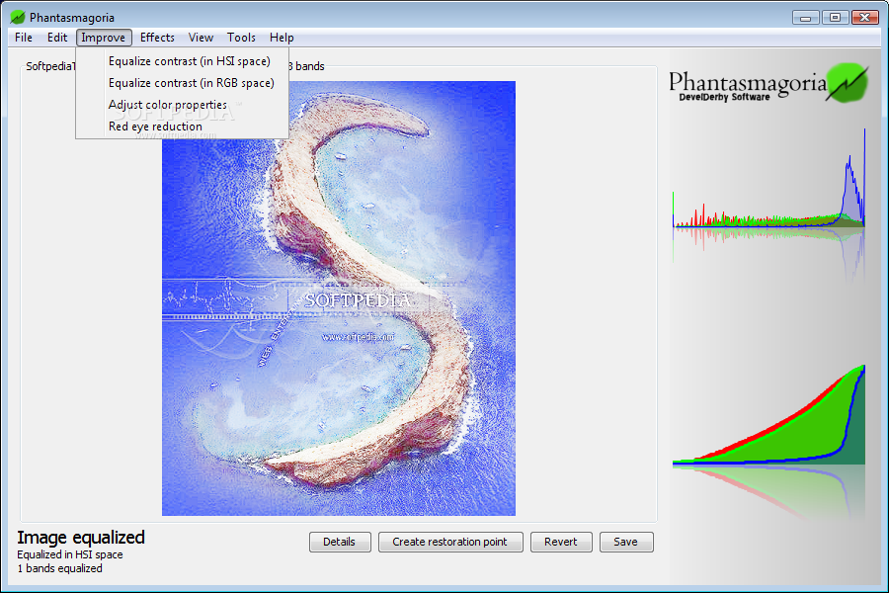Click the Details button
The image size is (889, 593).
pyautogui.click(x=340, y=542)
